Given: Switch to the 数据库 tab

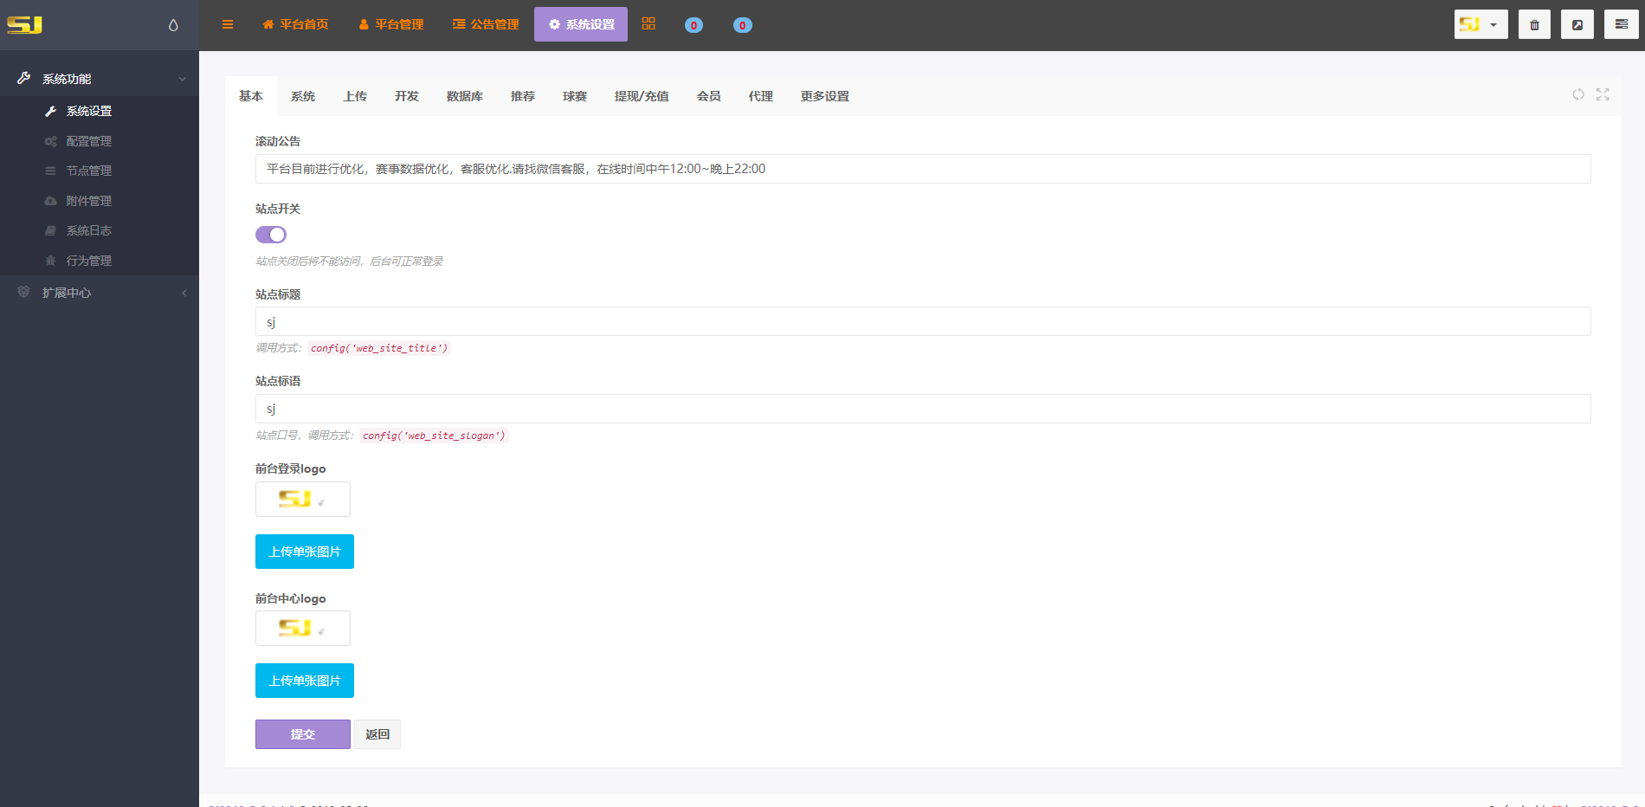Looking at the screenshot, I should (x=464, y=96).
